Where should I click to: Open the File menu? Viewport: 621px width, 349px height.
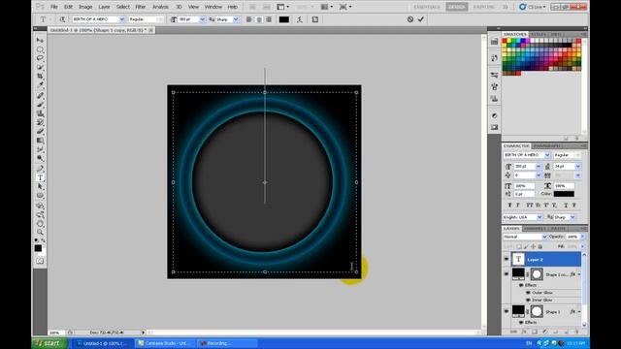coord(54,7)
